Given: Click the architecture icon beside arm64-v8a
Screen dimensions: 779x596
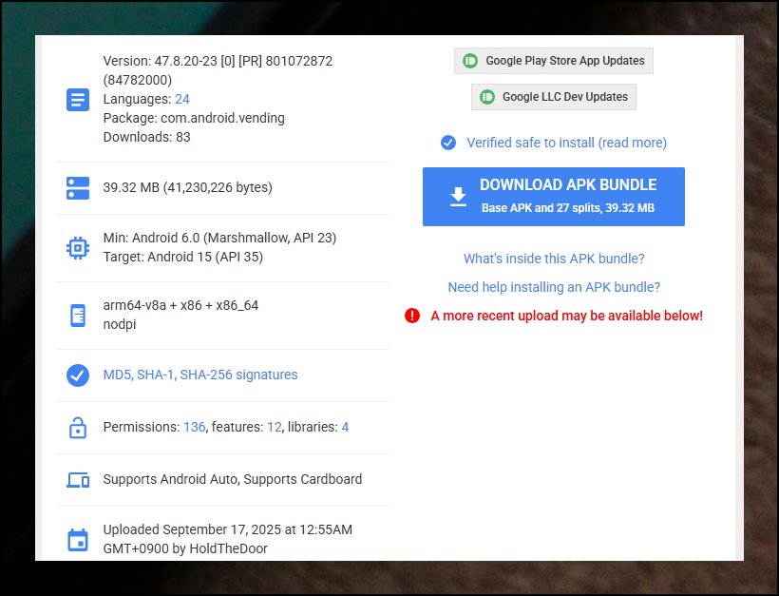Looking at the screenshot, I should point(78,316).
